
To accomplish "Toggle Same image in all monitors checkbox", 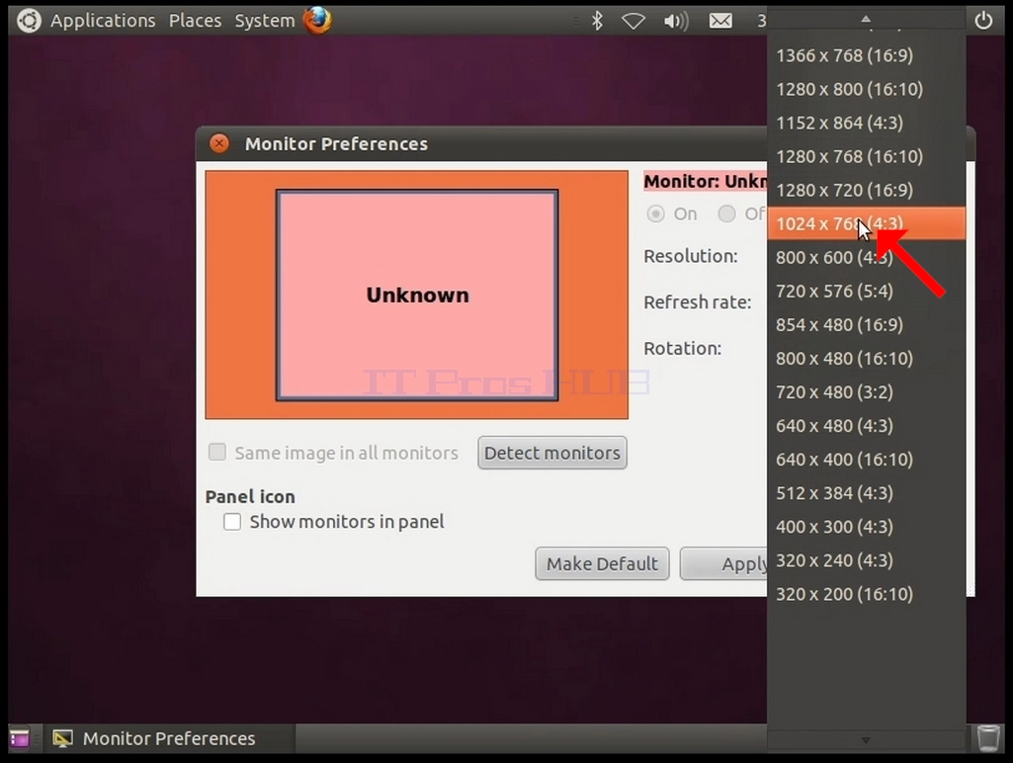I will tap(217, 453).
